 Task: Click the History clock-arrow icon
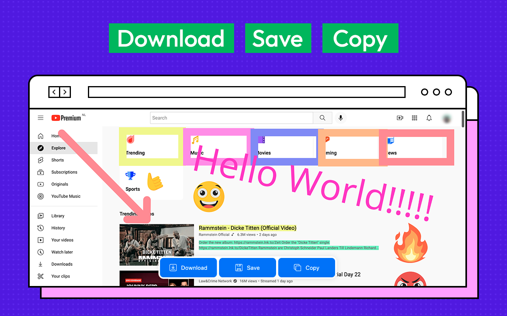[x=40, y=228]
